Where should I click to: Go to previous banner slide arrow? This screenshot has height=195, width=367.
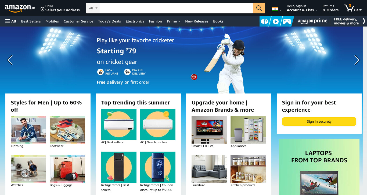(x=10, y=60)
